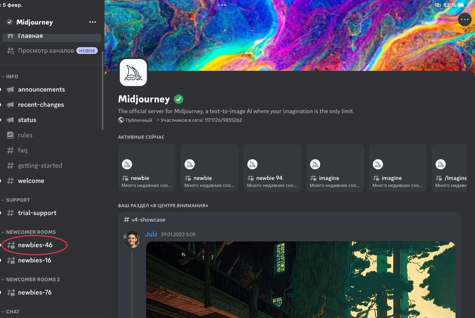Viewport: 475px width, 318px height.
Task: Click the sidebar scrollbar
Action: [x=103, y=90]
